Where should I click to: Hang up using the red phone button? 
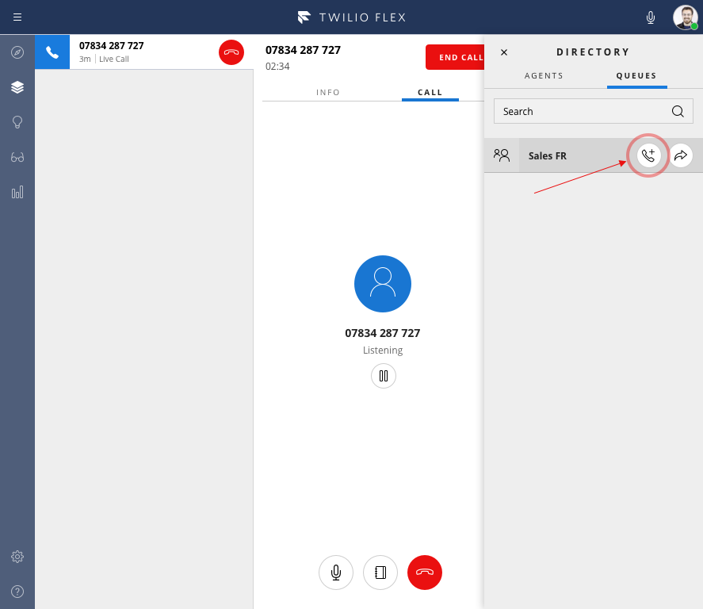click(x=424, y=572)
